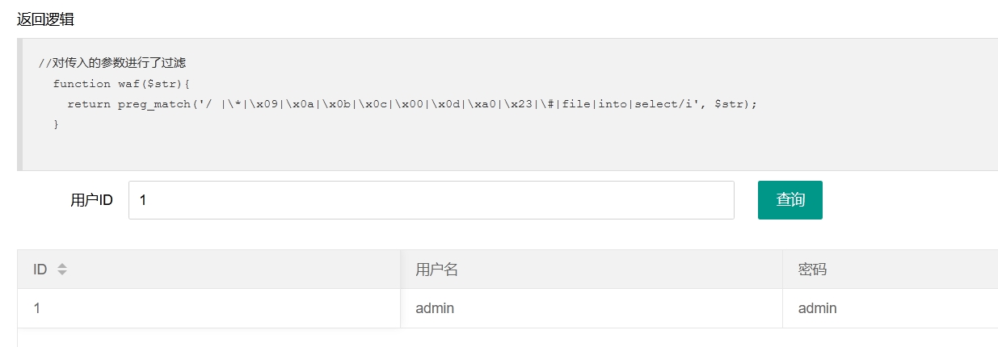Click the $str argument in preg_match

729,105
